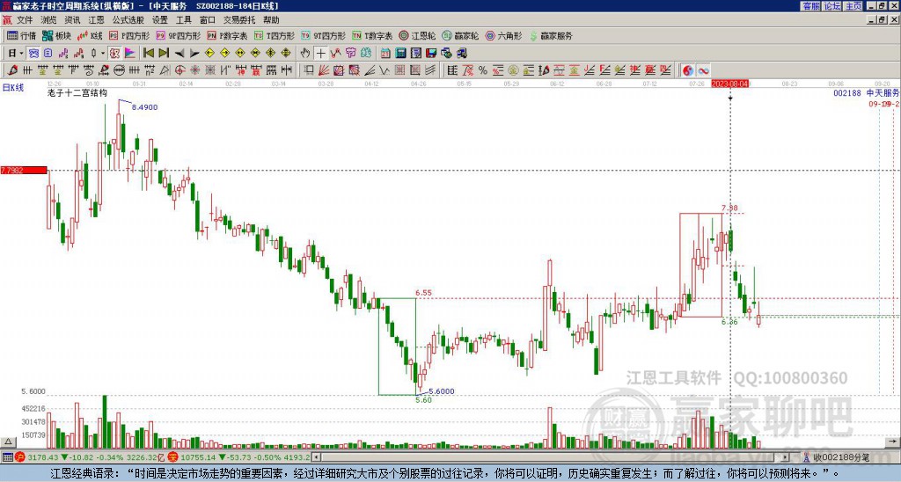Jump to last bar icon

(x=164, y=54)
